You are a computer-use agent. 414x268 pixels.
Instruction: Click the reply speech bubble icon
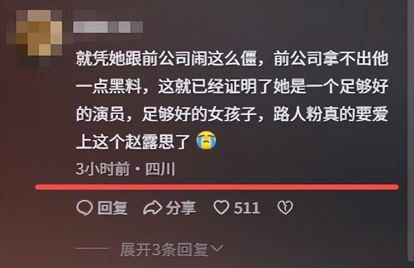(85, 208)
